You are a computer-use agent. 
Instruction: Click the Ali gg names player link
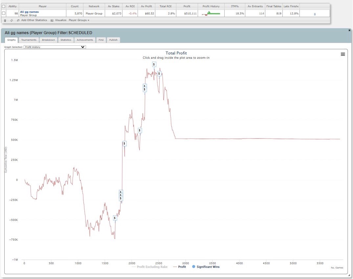(x=29, y=12)
